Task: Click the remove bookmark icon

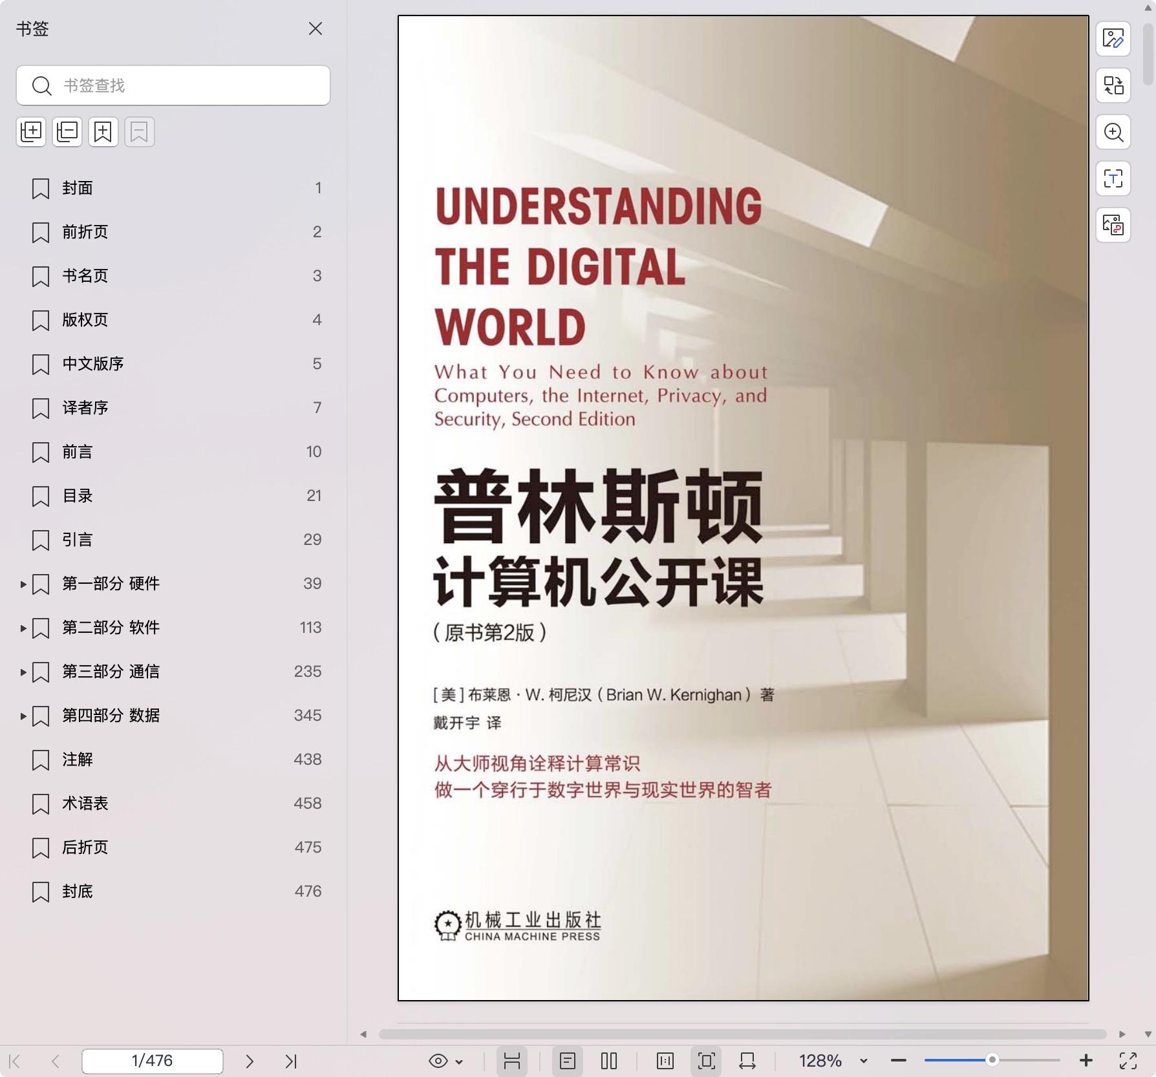Action: [140, 132]
